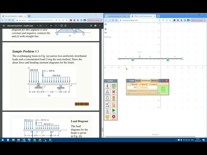
Task: Open extensions puzzle icon in left browser
Action: tap(78, 20)
